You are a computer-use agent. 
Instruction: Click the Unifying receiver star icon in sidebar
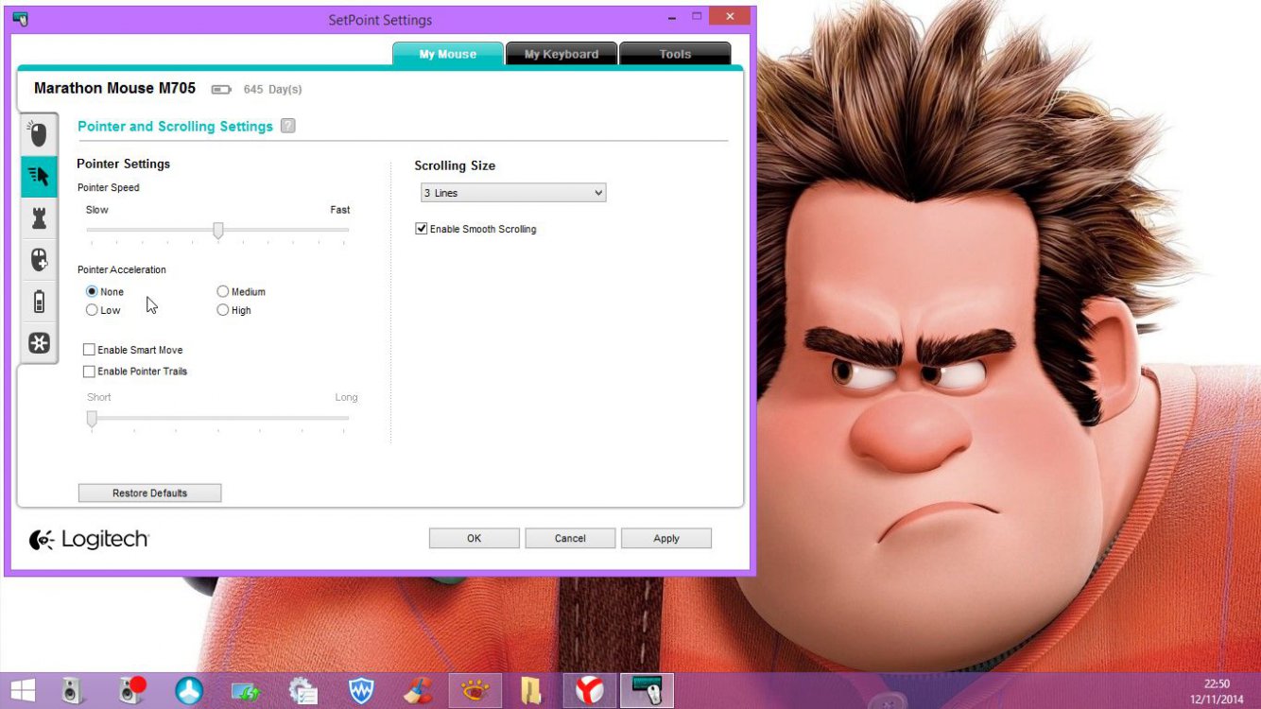coord(38,343)
